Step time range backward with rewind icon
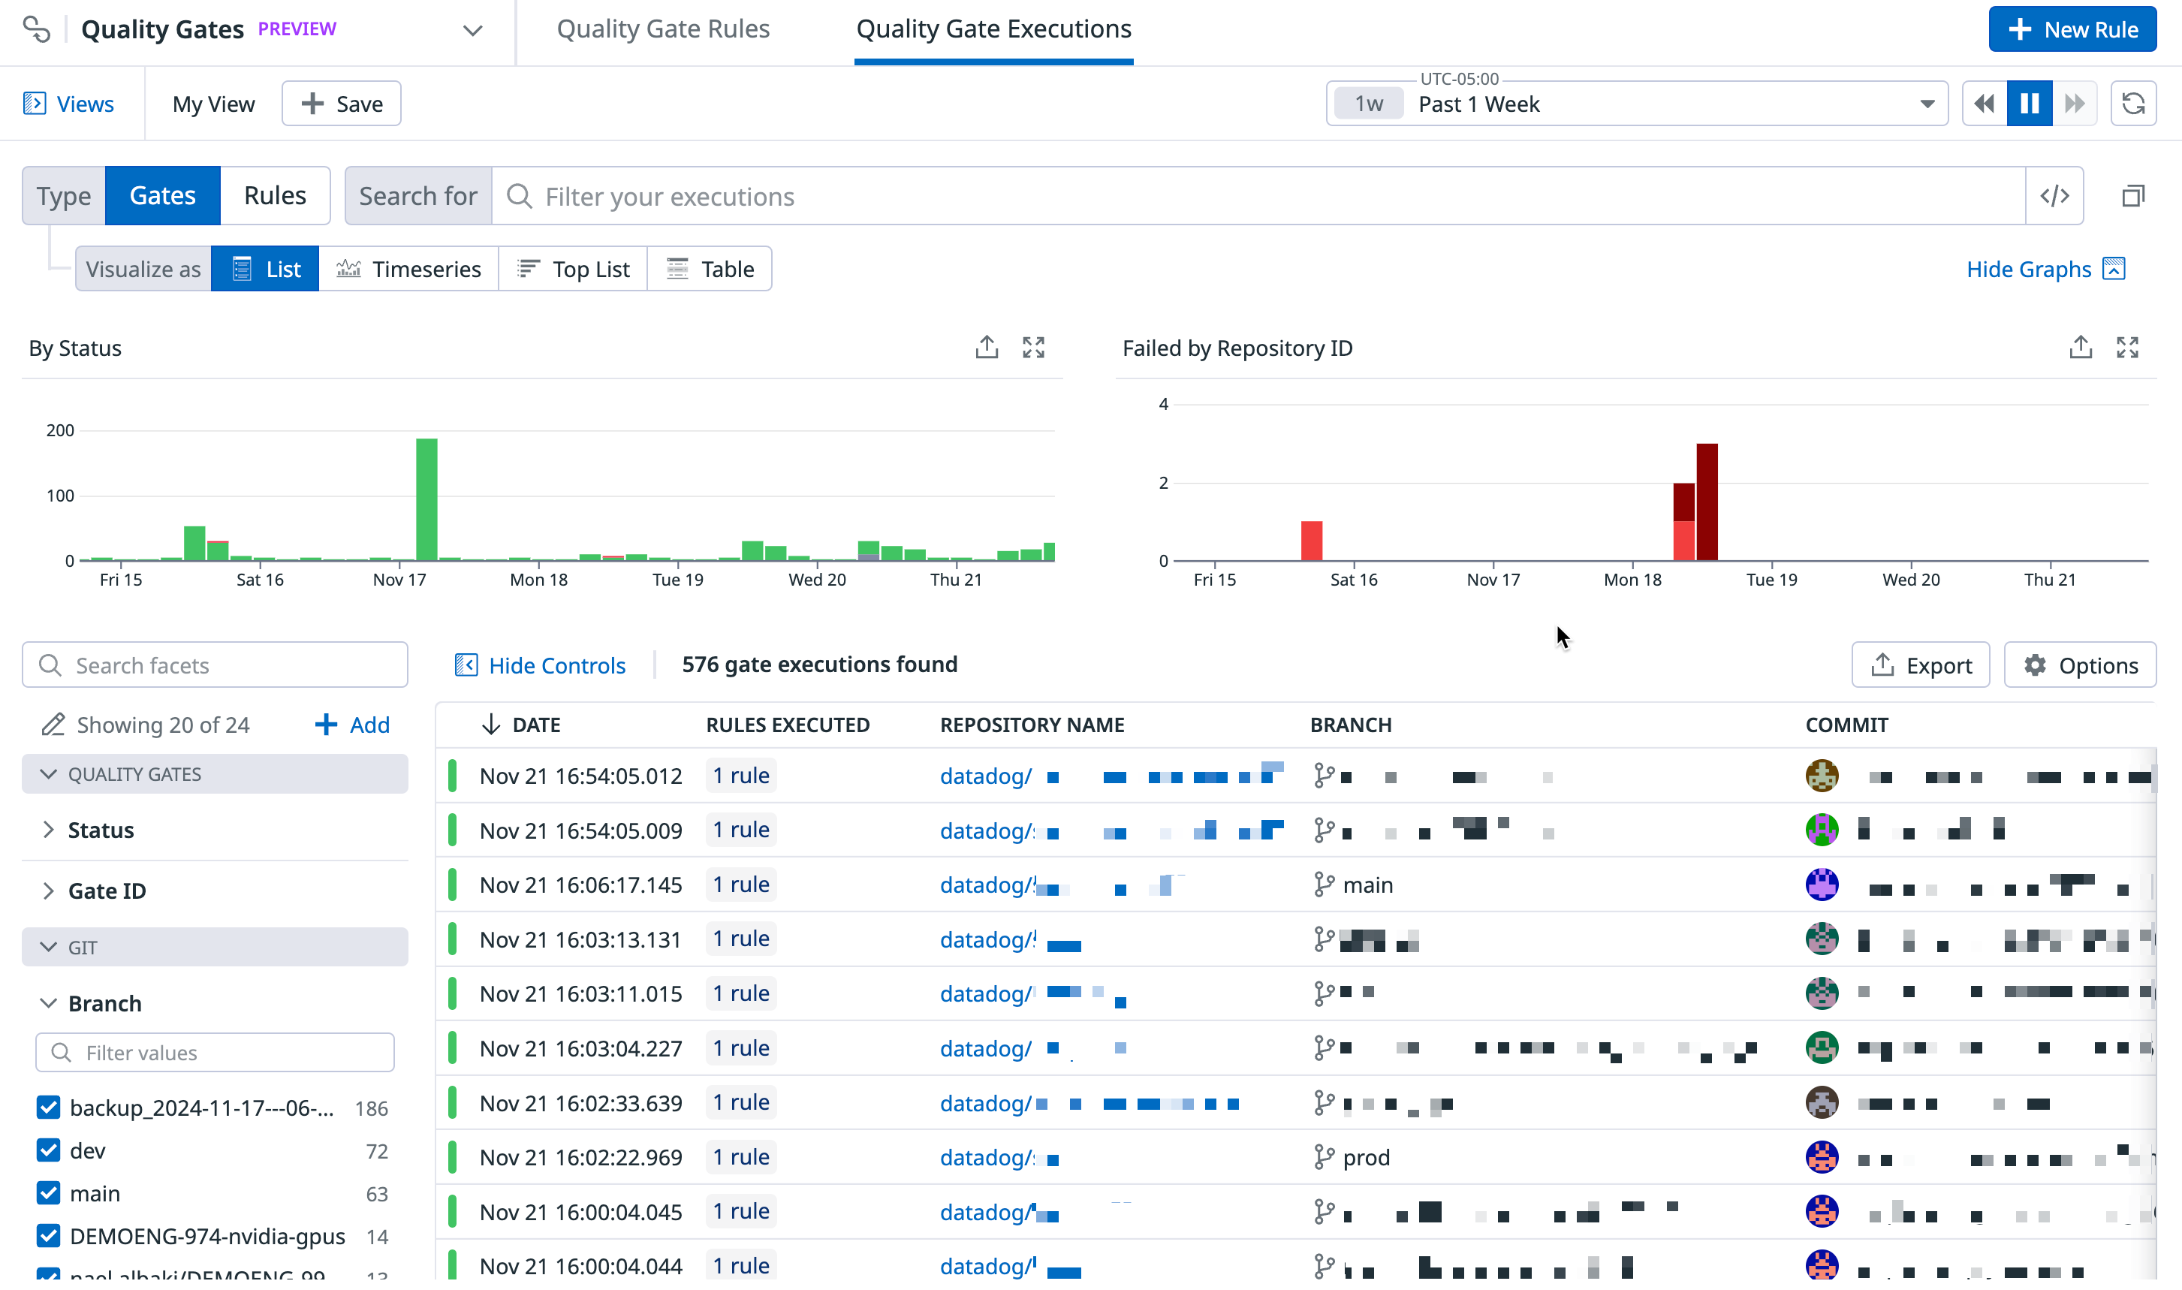 tap(1984, 104)
